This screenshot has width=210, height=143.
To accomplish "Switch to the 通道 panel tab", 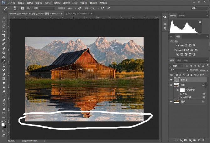I will 179,60.
